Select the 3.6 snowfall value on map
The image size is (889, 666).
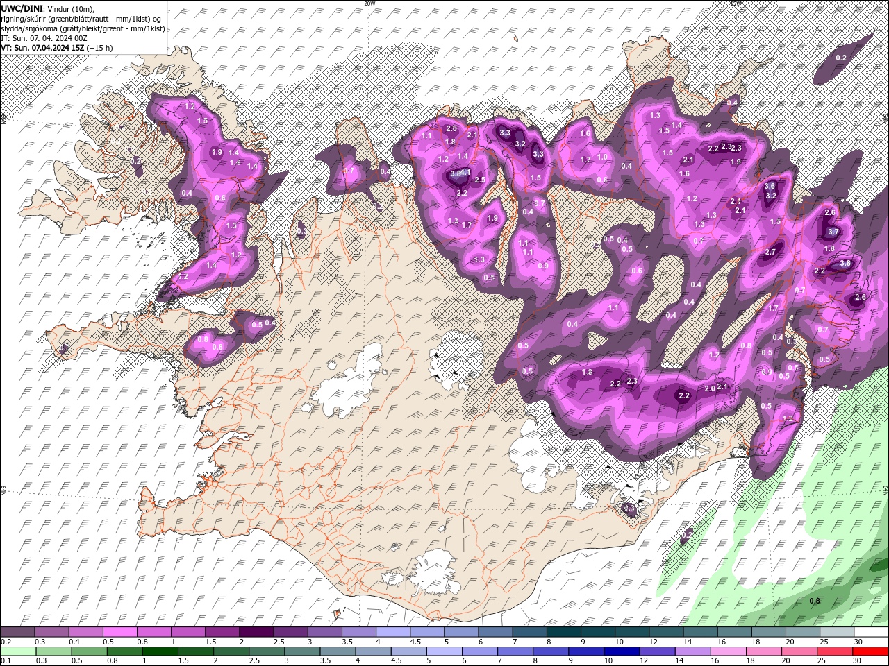coord(770,186)
